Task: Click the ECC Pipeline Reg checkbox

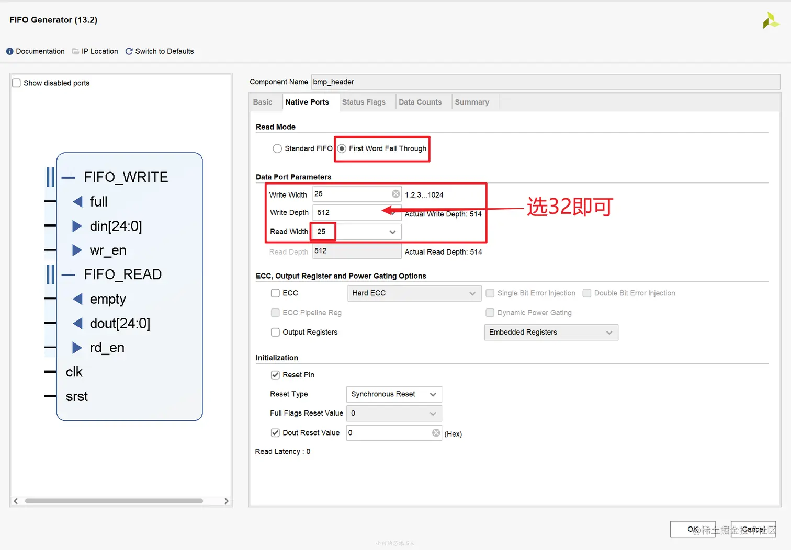Action: click(275, 313)
